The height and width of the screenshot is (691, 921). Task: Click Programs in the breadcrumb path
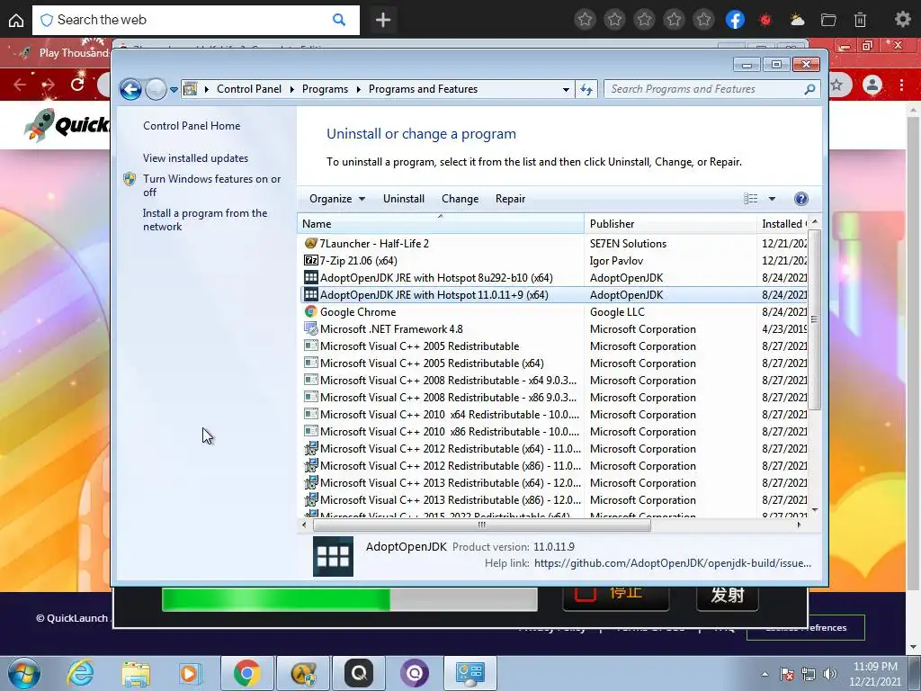[x=325, y=89]
